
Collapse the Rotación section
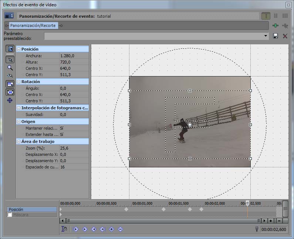point(18,82)
